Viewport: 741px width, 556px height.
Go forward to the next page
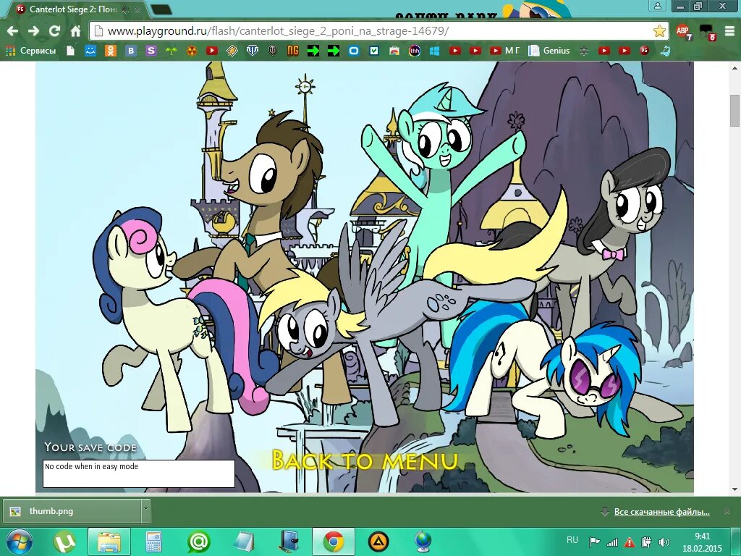tap(33, 31)
